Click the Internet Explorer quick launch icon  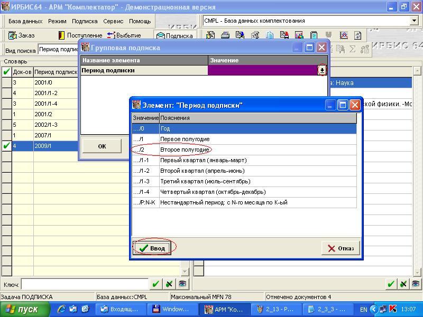(61, 309)
